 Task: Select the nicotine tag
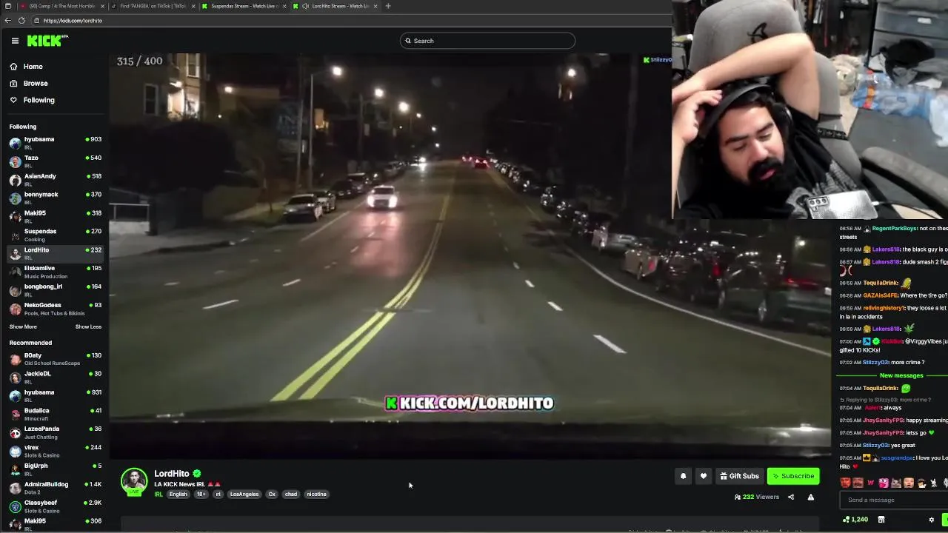tap(316, 495)
